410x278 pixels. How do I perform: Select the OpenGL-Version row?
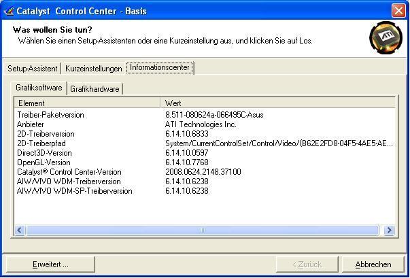point(205,162)
